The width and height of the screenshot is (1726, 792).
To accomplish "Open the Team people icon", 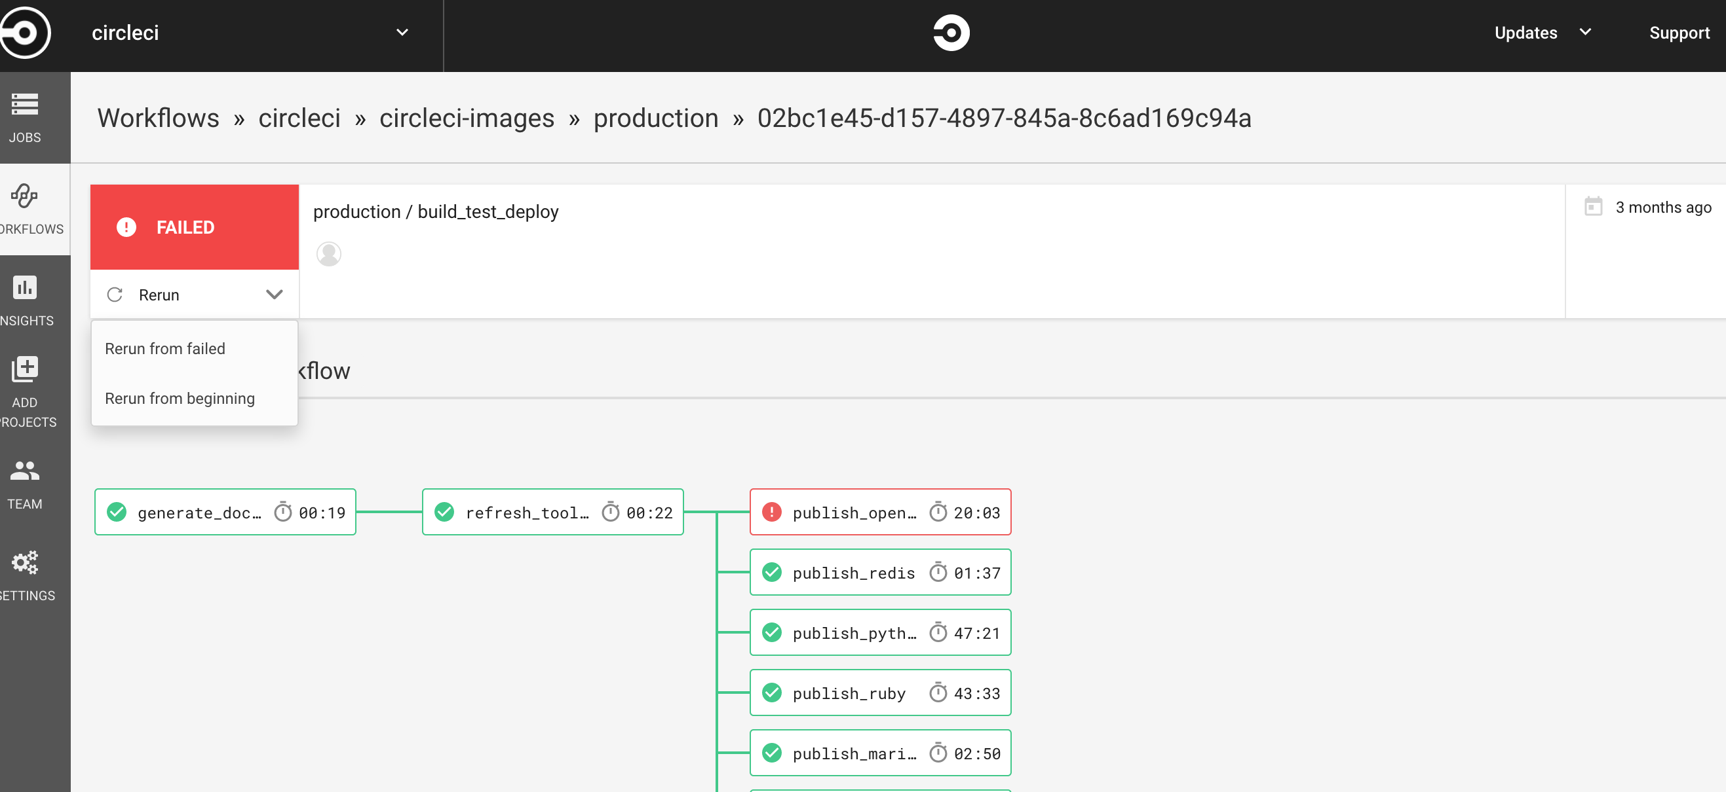I will point(25,471).
